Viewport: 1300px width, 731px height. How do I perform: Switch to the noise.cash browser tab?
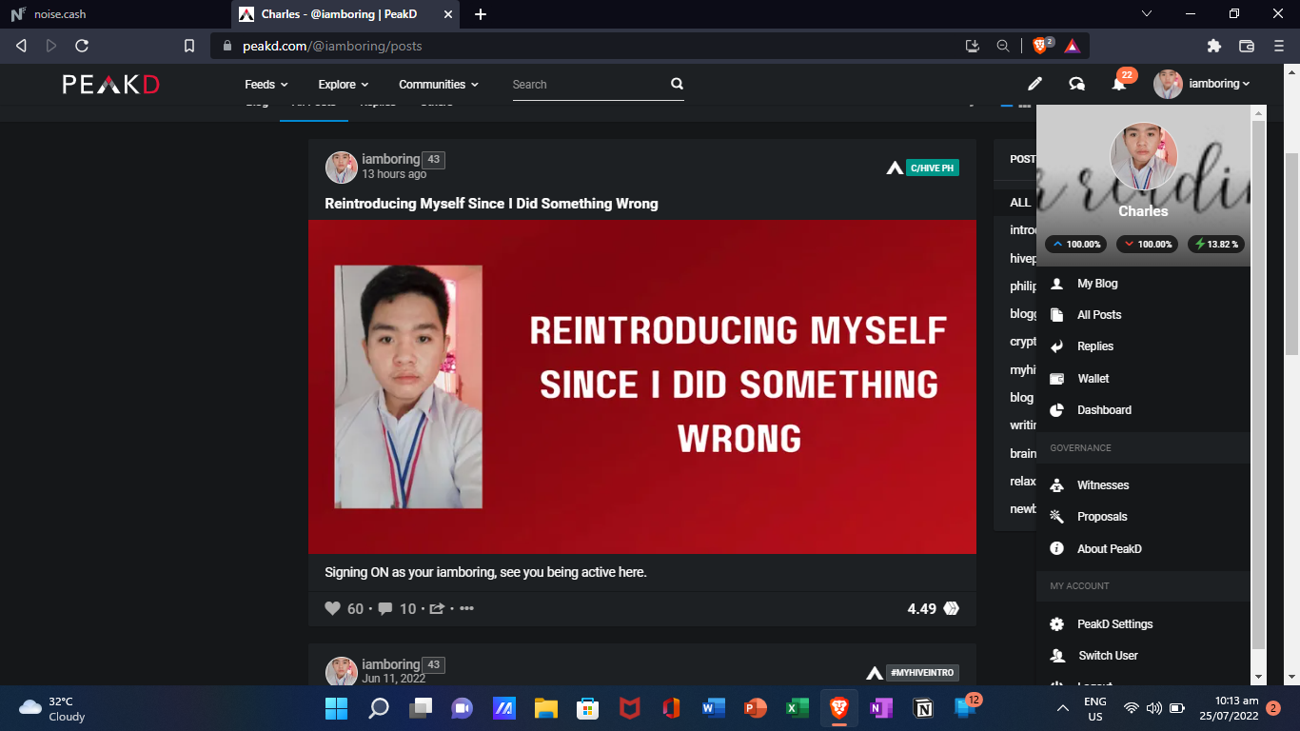114,14
